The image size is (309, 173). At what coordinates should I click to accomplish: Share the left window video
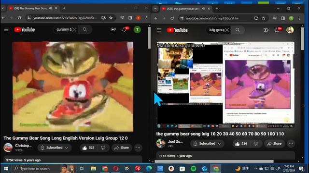coord(122,148)
